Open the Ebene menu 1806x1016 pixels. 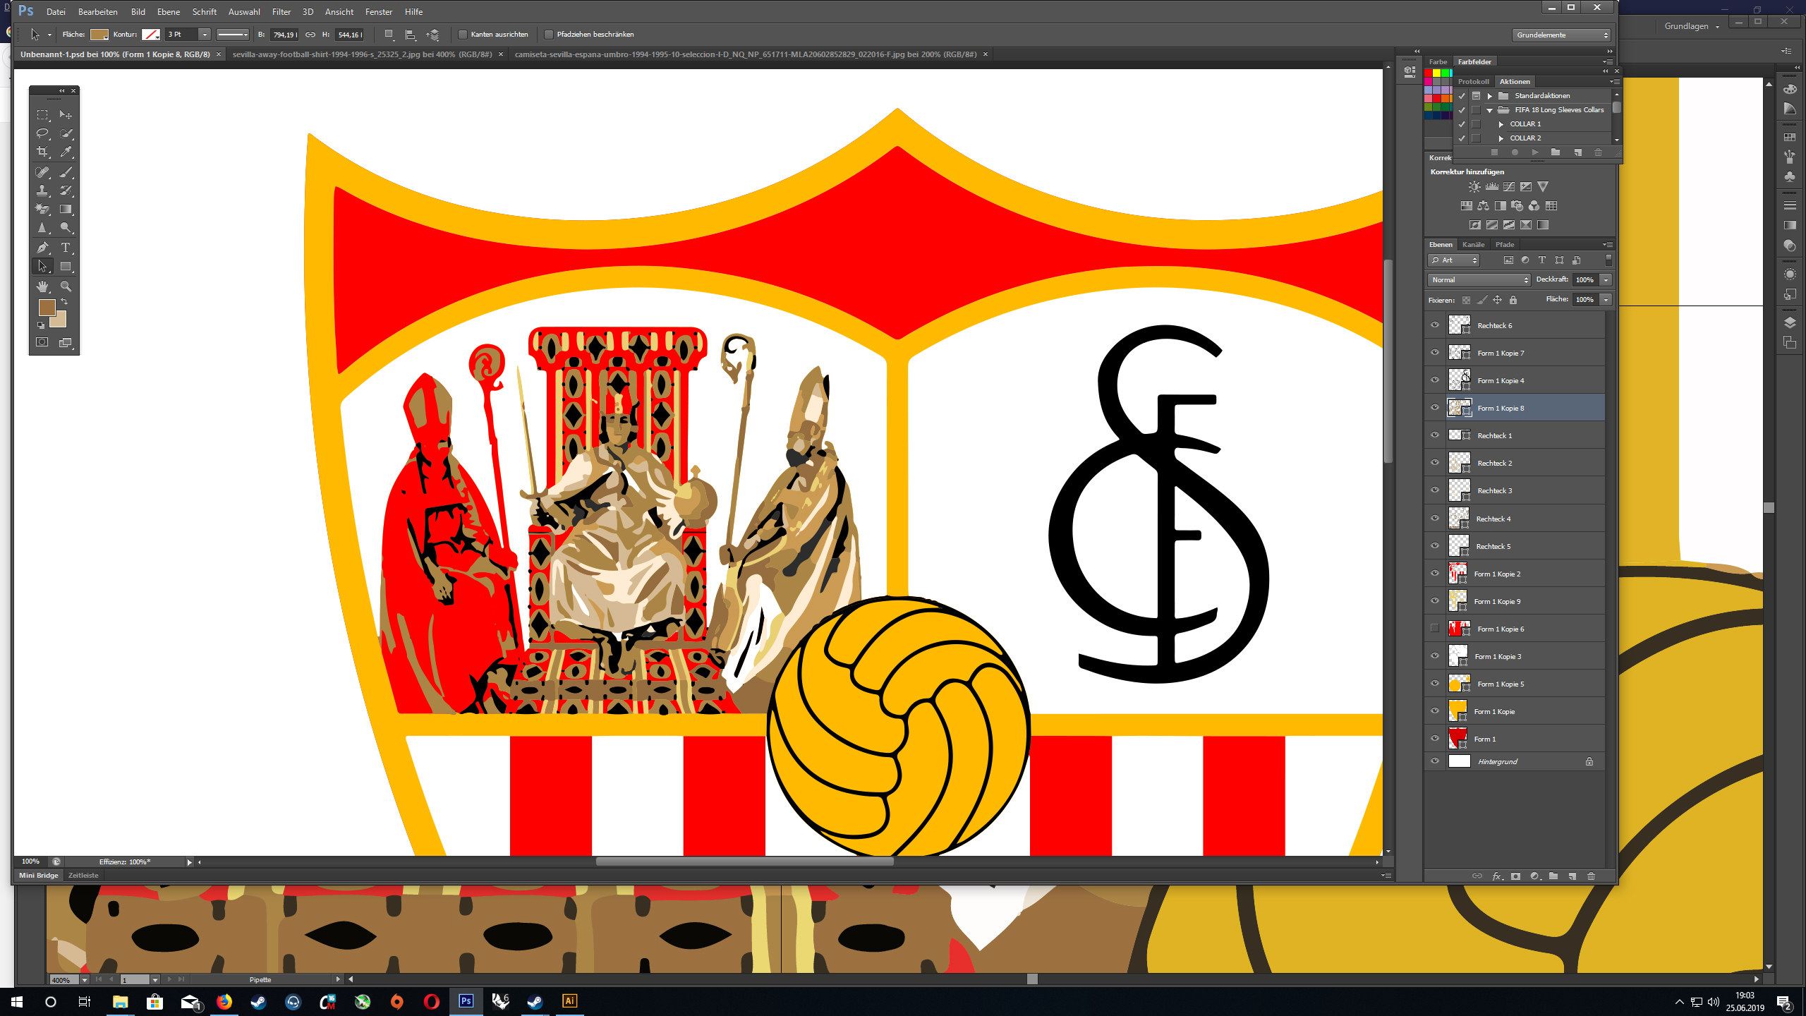(169, 12)
